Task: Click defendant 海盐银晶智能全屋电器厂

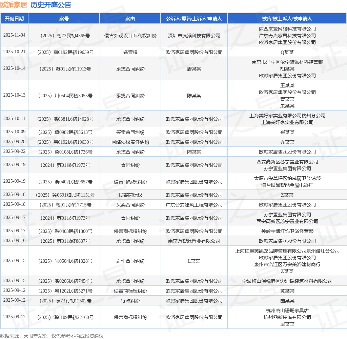Action: [x=287, y=185]
